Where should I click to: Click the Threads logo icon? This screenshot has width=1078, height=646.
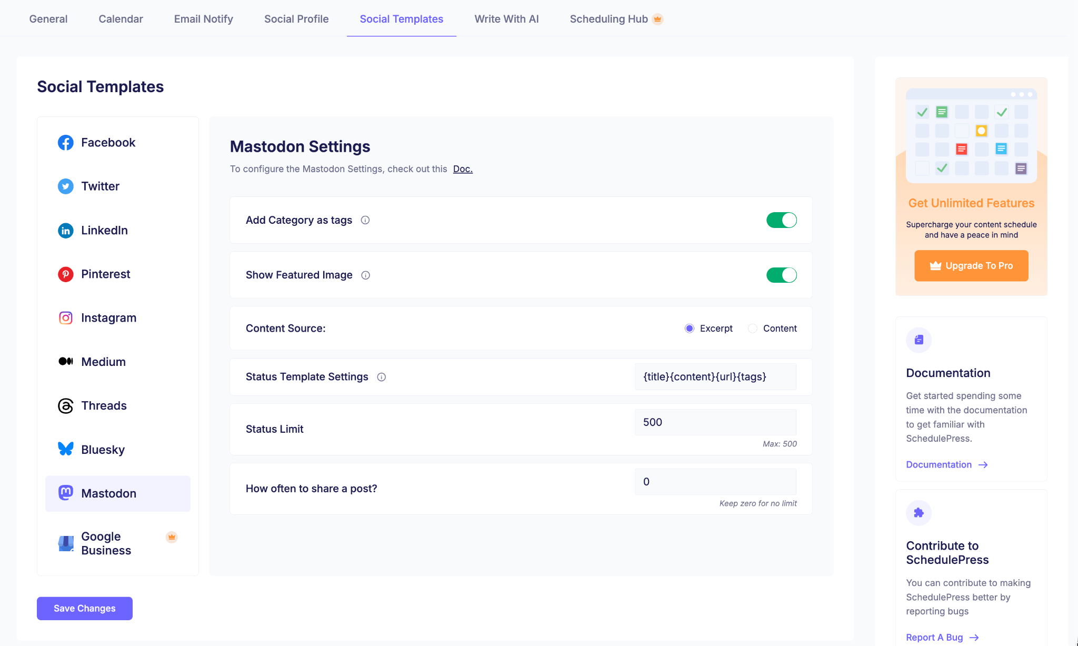click(x=65, y=406)
